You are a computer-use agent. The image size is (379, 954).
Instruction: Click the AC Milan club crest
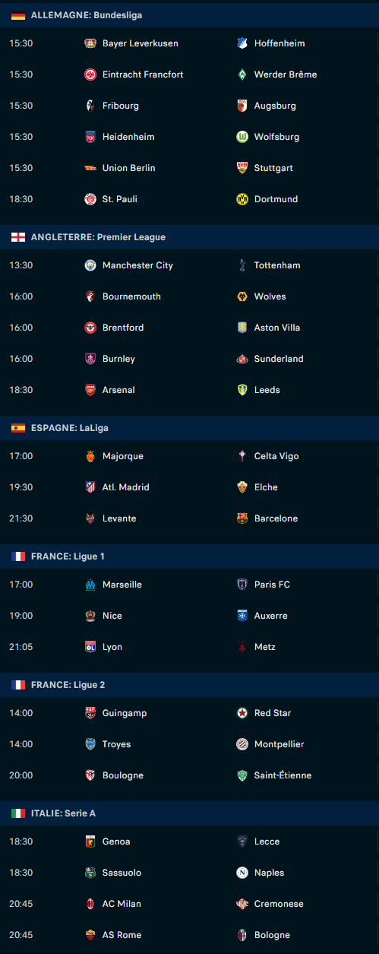coord(90,904)
